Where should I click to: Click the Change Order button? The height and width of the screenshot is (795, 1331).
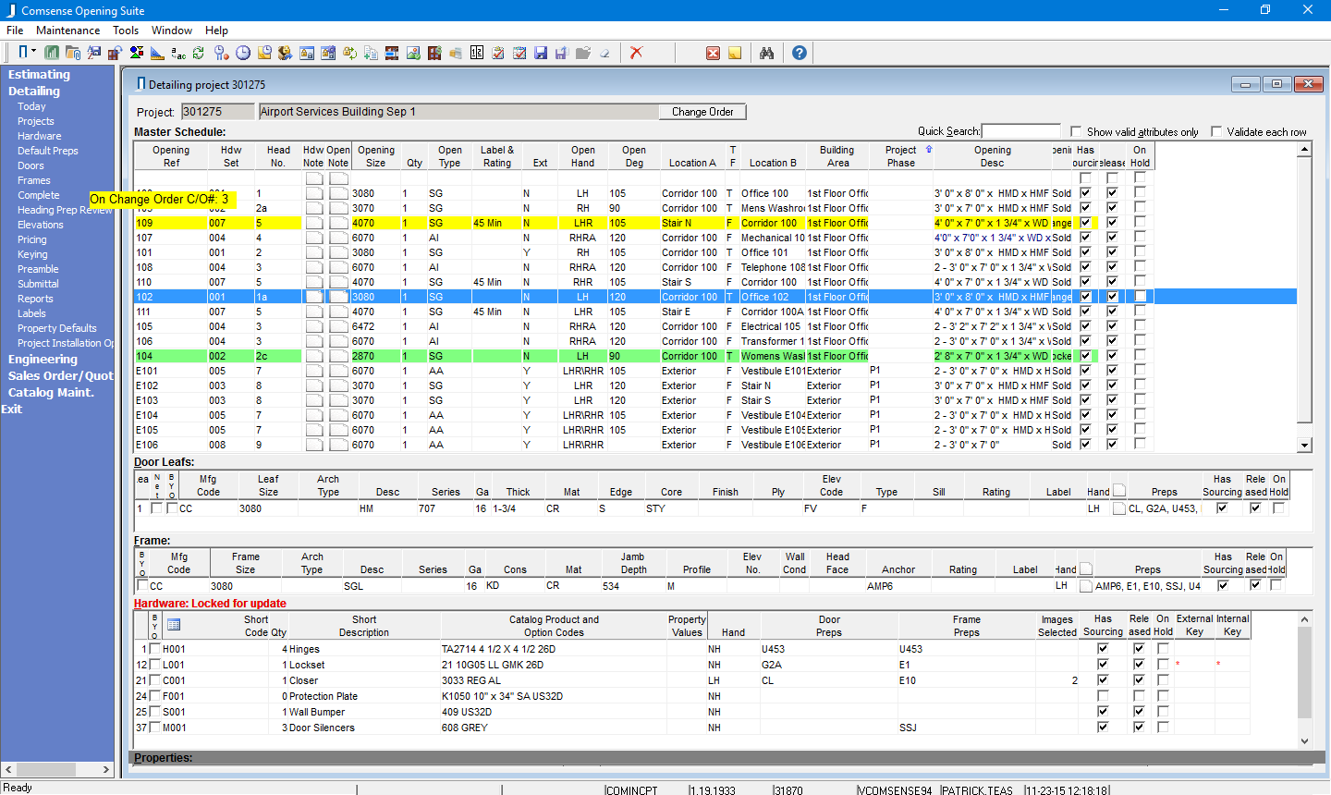tap(702, 112)
